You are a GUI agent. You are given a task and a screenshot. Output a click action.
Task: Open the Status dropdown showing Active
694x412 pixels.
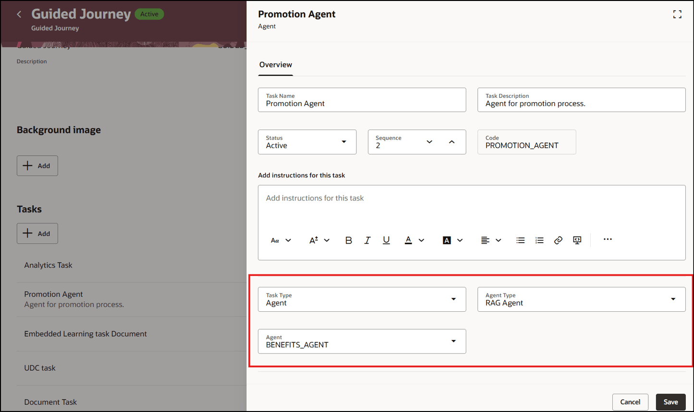click(344, 142)
